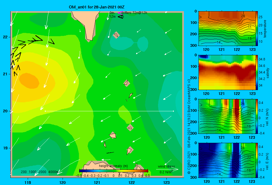Click the orange height anomaly maximum center
Viewport: 272px width, 185px height.
click(x=29, y=81)
